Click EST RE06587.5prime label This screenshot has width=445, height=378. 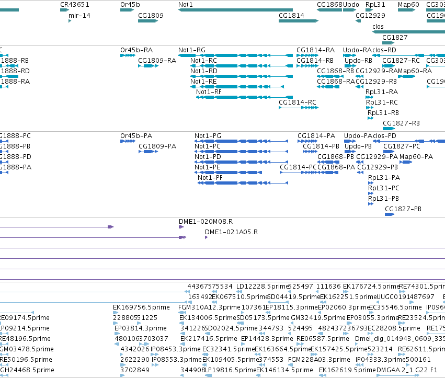click(x=323, y=339)
